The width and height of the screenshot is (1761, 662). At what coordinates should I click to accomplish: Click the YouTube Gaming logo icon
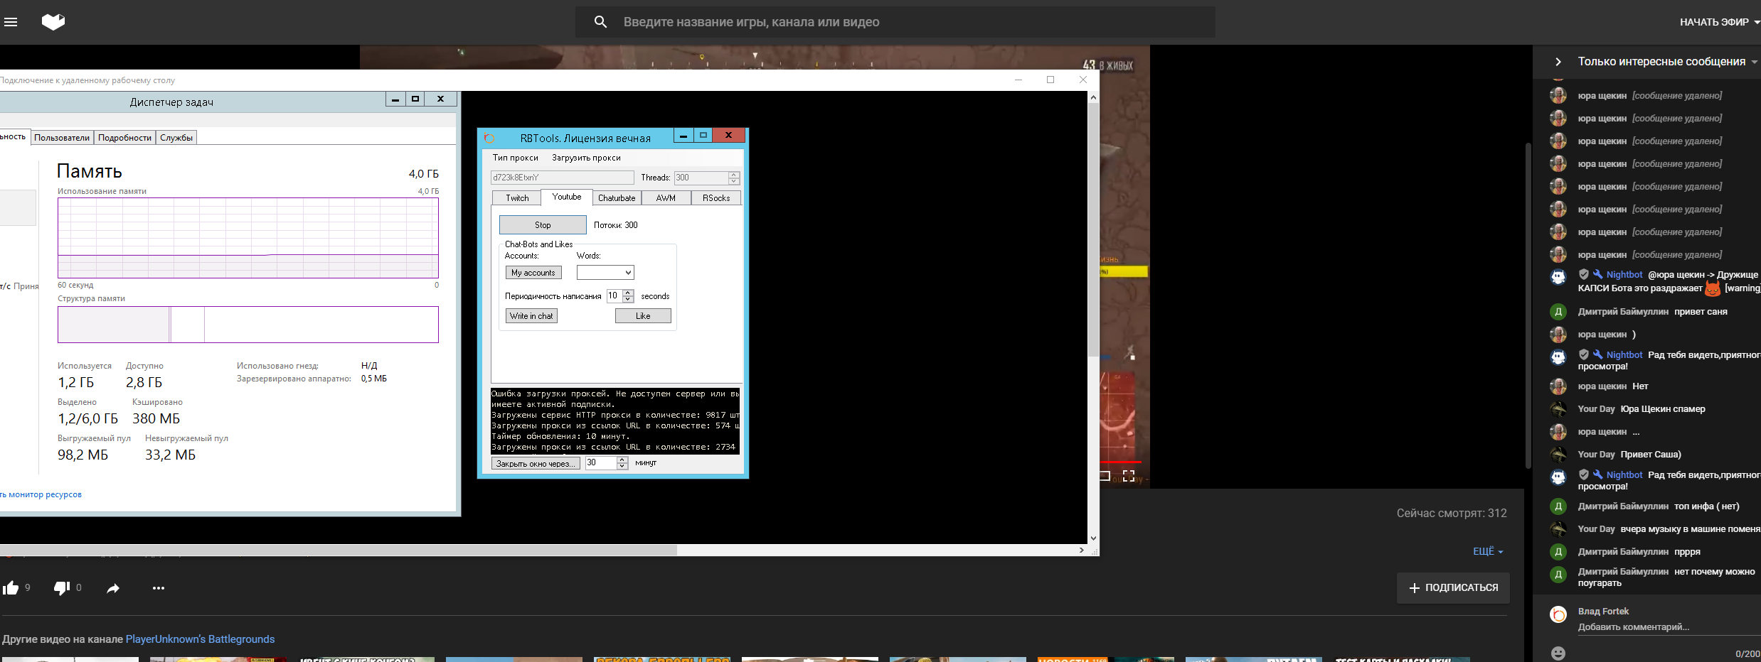click(x=53, y=22)
